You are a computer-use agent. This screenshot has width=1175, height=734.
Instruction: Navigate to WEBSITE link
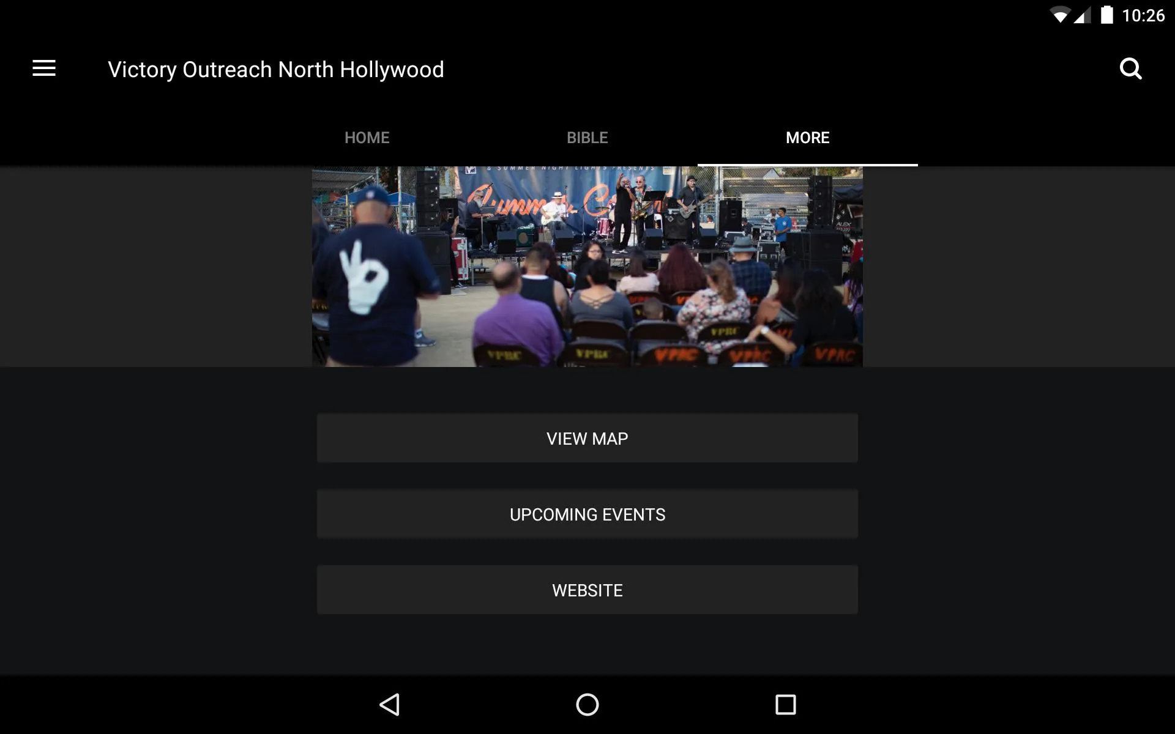click(587, 590)
